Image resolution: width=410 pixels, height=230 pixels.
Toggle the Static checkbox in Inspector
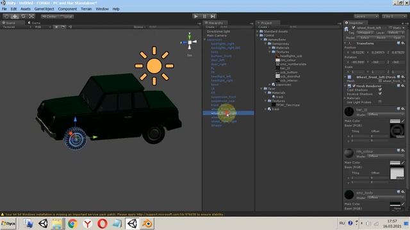coord(390,27)
